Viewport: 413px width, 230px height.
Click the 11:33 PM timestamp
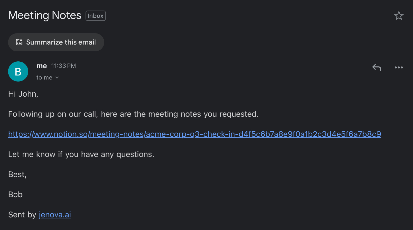coord(63,66)
